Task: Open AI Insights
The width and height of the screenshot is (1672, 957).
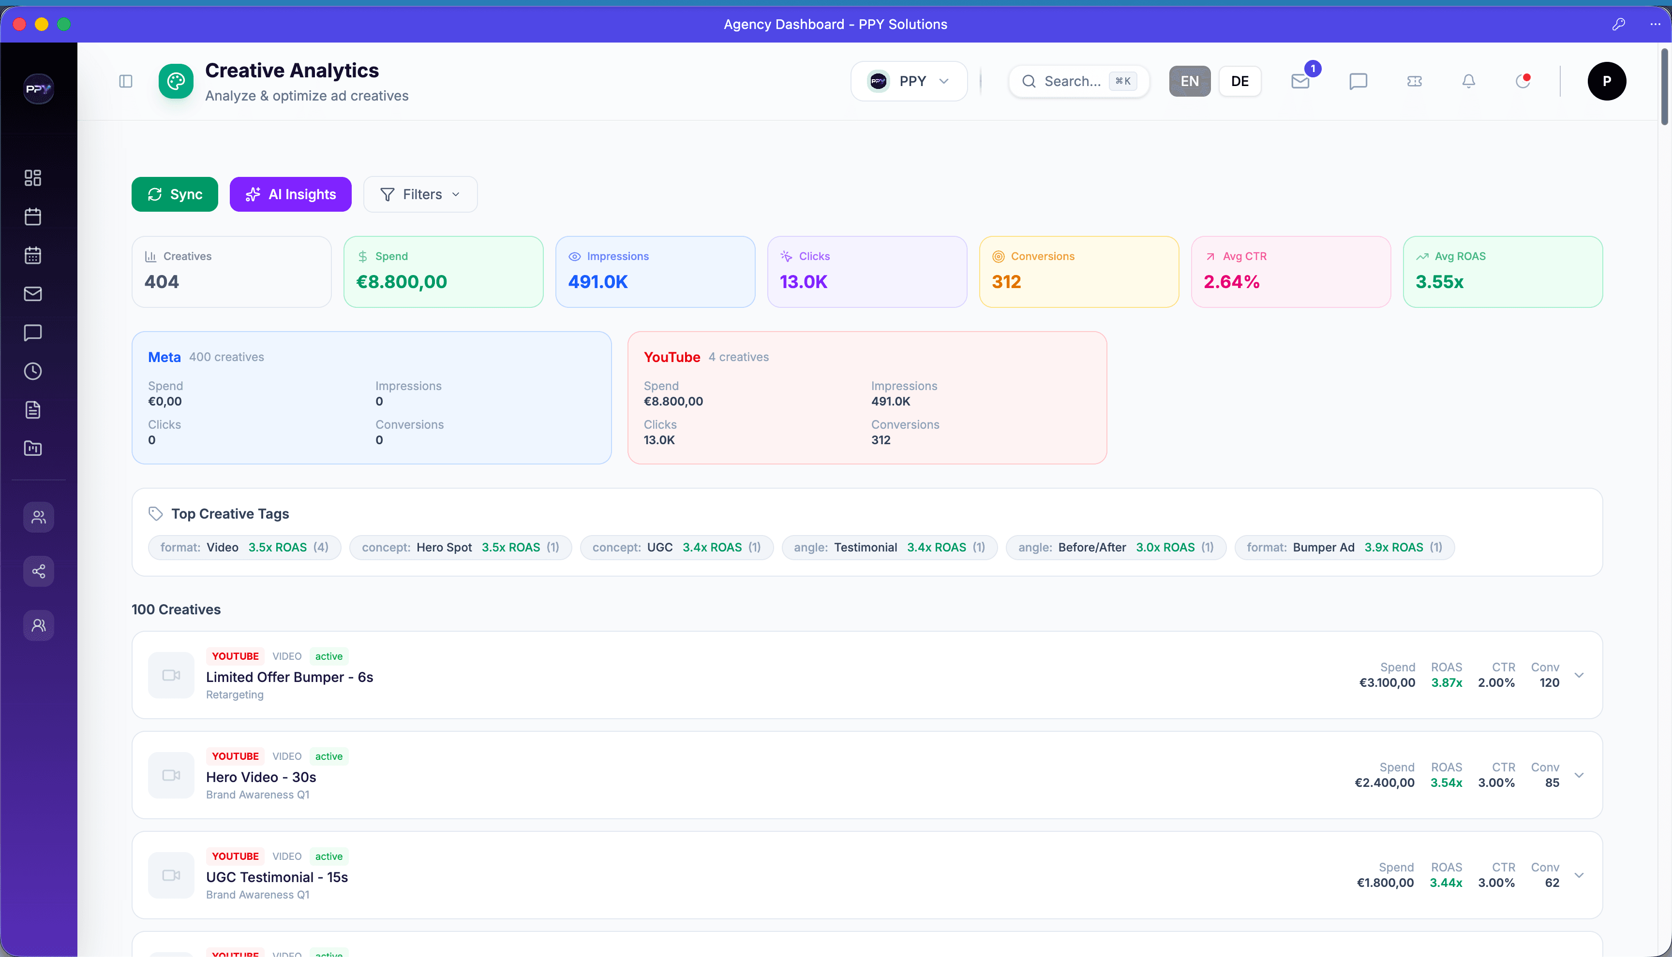Action: click(291, 194)
